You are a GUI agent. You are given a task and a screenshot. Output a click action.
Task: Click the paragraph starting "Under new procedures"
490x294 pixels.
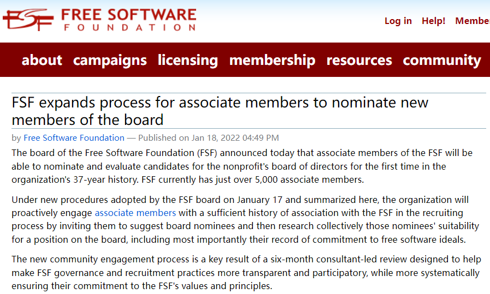point(240,219)
